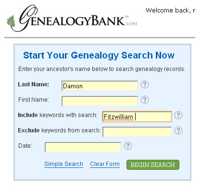Click the Welcome back greeting text

(x=170, y=11)
